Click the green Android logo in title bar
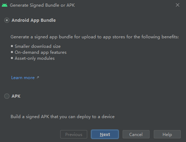Viewport: 186px width, 142px height. 5,5
